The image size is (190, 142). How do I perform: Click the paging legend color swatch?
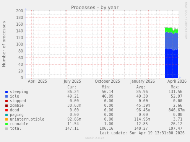coord(6,115)
